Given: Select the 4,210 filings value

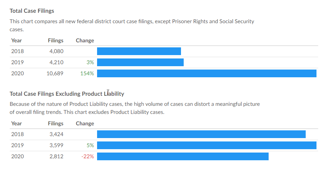Looking at the screenshot, I should pyautogui.click(x=56, y=62).
